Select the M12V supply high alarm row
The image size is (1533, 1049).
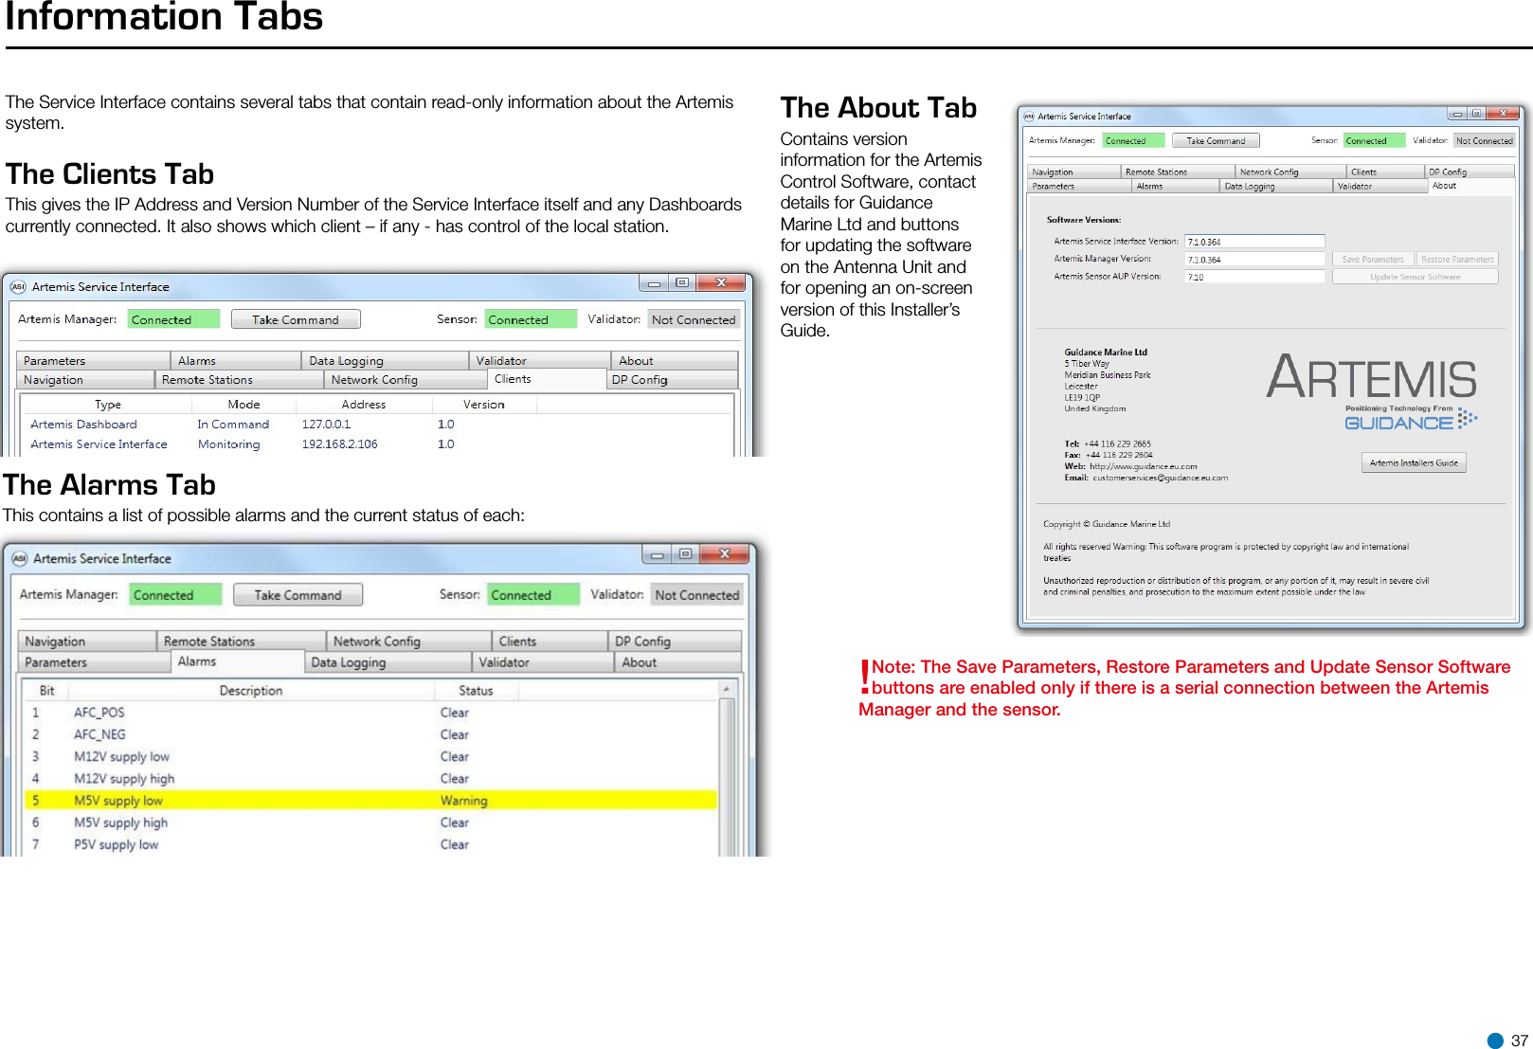pos(370,778)
